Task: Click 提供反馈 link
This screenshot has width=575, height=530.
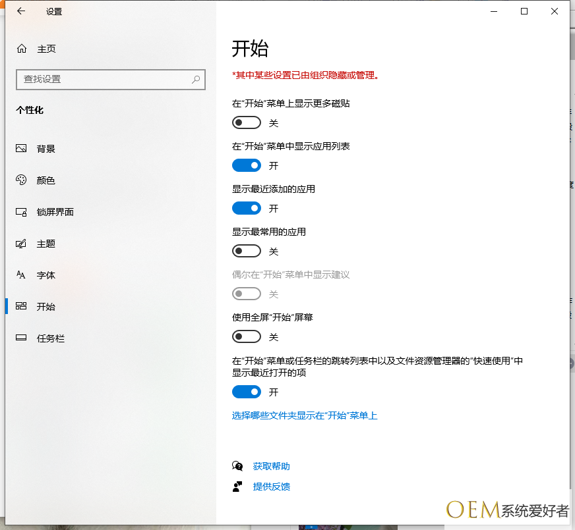Action: pos(271,487)
